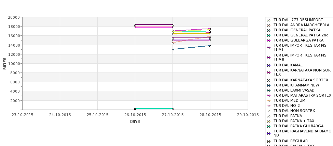Click the topmost data point on 26-10-2015
The height and width of the screenshot is (146, 333).
coord(135,25)
